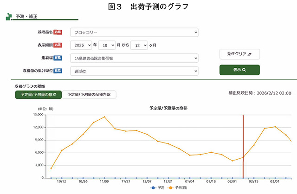Click the magnifier icon on the 表示 button
This screenshot has width=297, height=194.
[x=244, y=70]
